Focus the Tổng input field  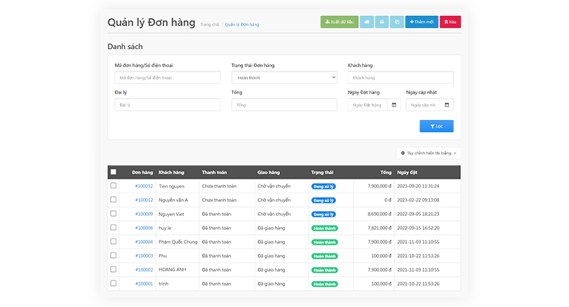pos(285,104)
